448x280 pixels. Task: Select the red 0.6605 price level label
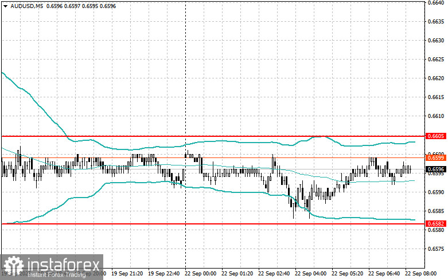tap(435, 136)
